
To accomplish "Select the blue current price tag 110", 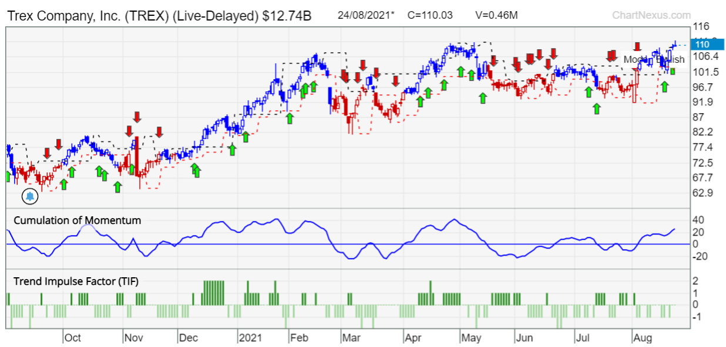I will (707, 44).
